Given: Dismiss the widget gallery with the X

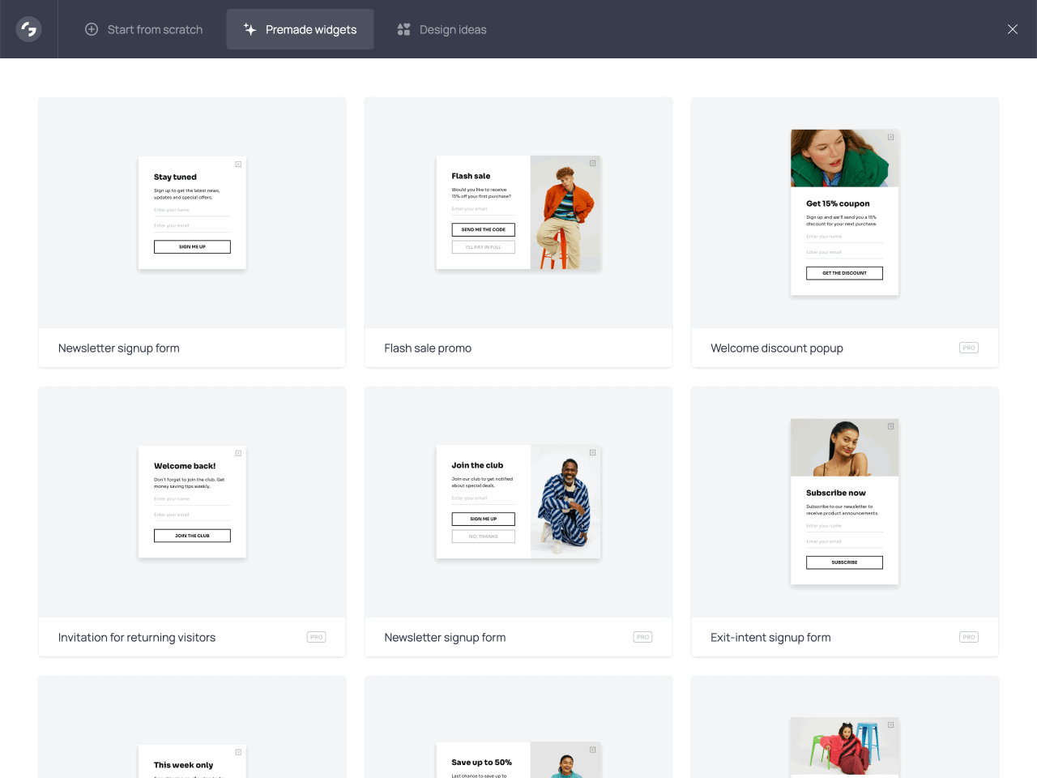Looking at the screenshot, I should click(1012, 29).
